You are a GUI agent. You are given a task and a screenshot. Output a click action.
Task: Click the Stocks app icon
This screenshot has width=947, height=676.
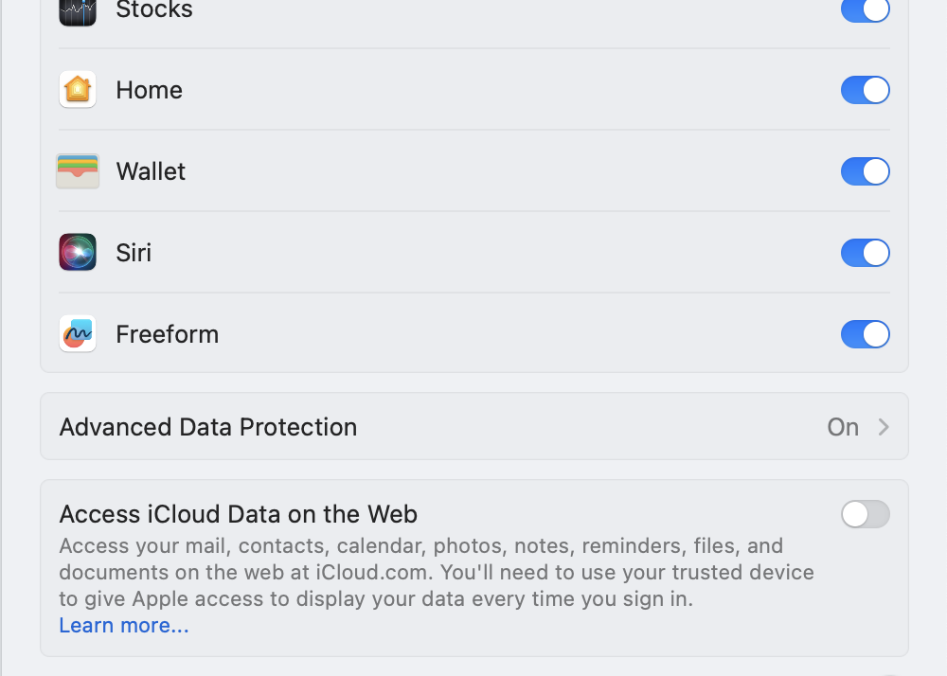(78, 10)
